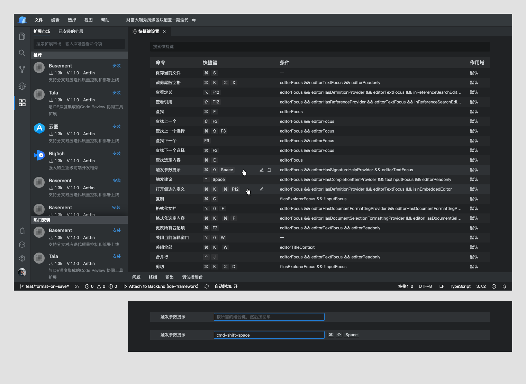Click reset icon on 触发参数提示 row
Image resolution: width=526 pixels, height=384 pixels.
click(269, 170)
